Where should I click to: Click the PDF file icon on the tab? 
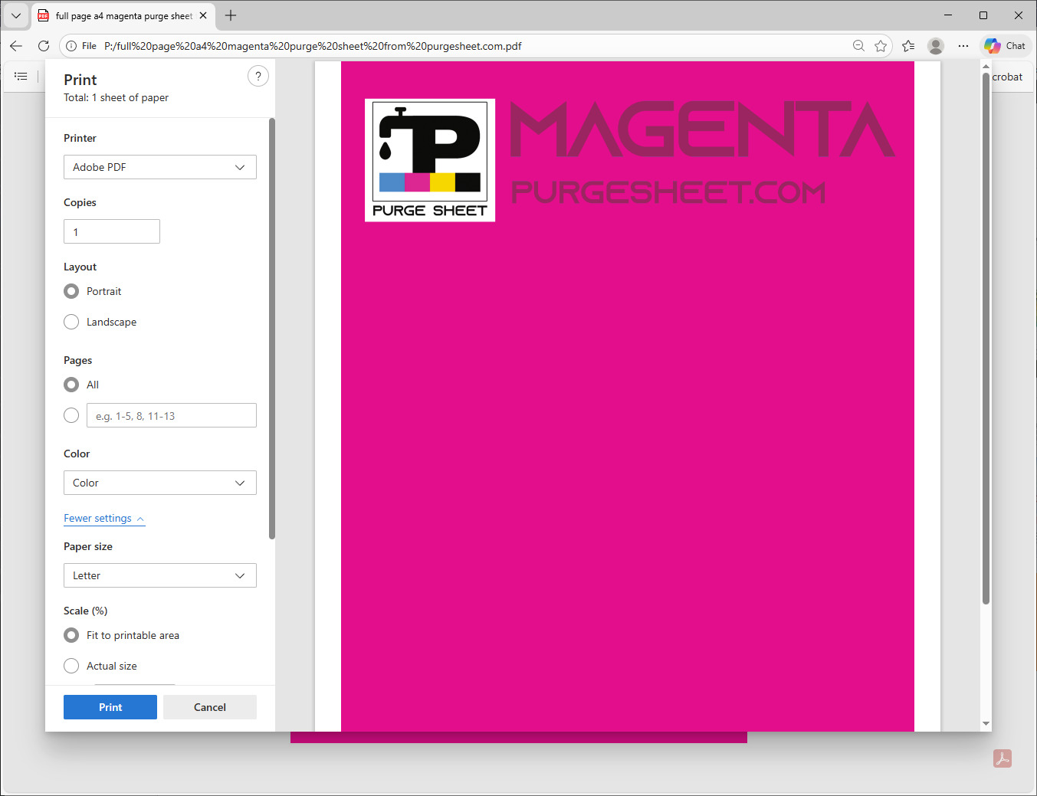44,15
